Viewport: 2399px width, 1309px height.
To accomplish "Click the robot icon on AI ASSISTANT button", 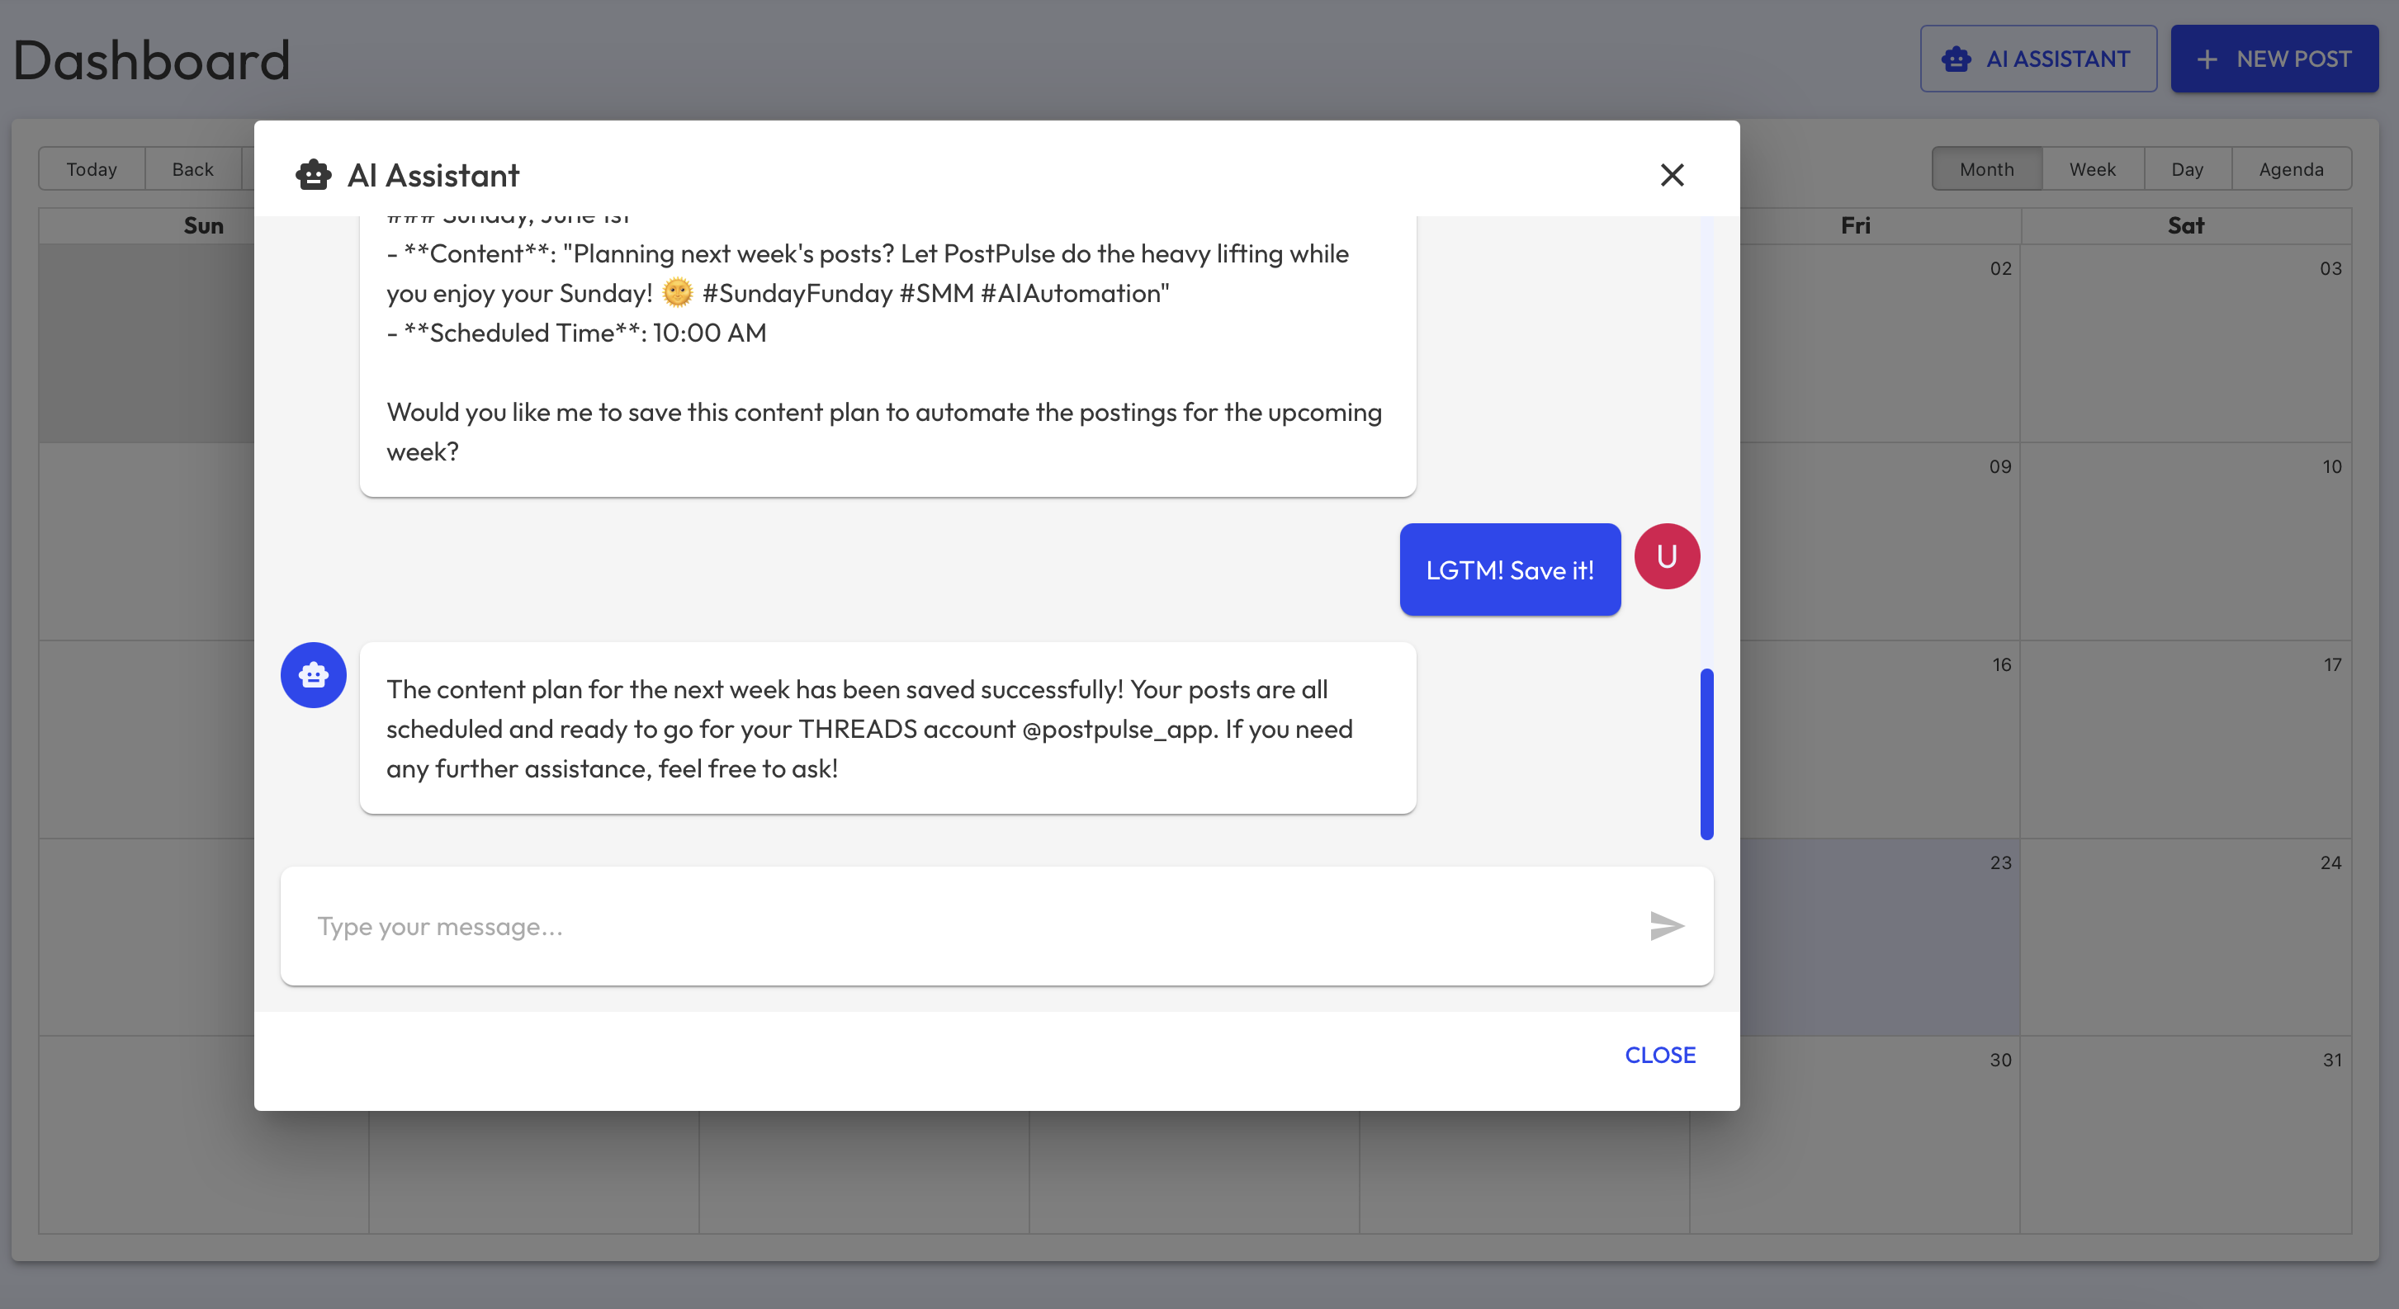I will pyautogui.click(x=1956, y=59).
